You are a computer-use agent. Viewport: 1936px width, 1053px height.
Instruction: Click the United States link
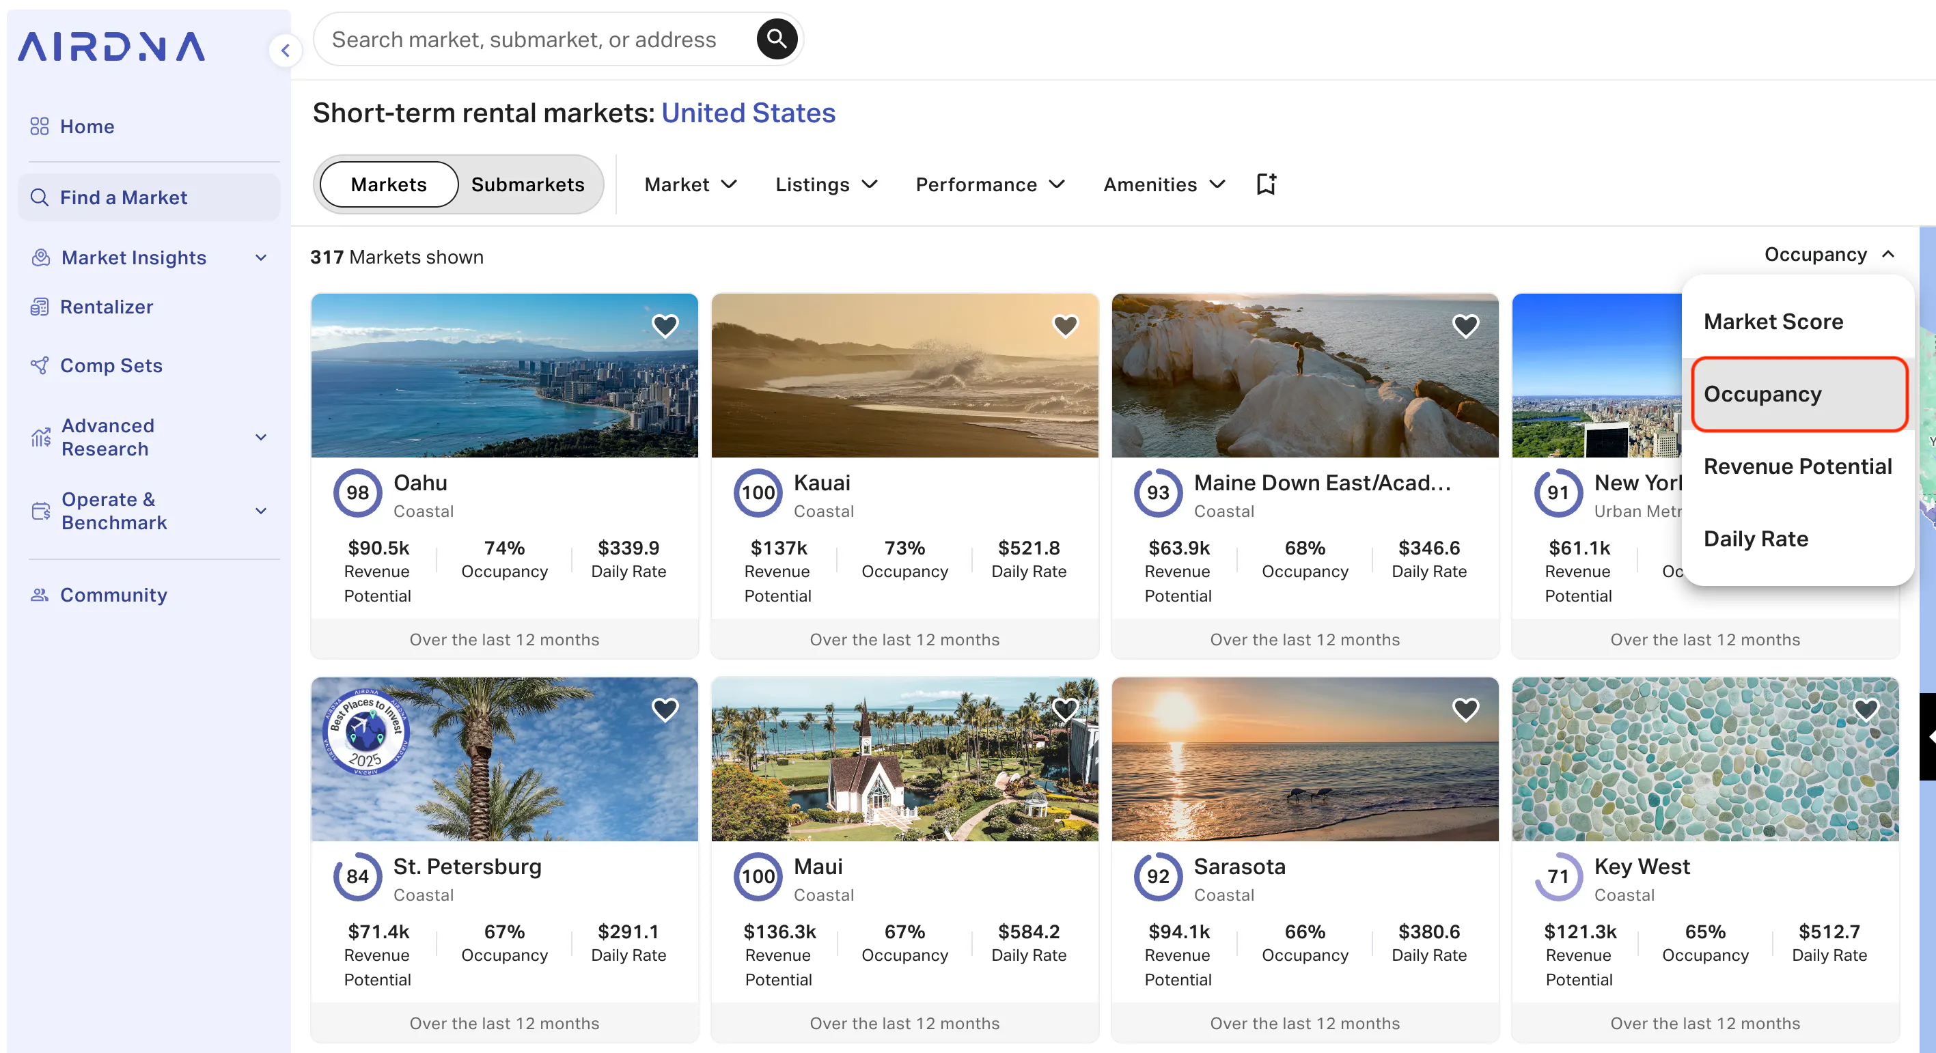[748, 113]
